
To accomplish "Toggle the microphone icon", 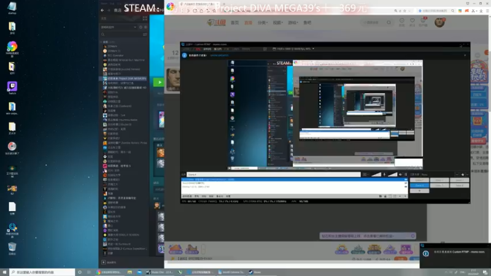I will pyautogui.click(x=384, y=175).
